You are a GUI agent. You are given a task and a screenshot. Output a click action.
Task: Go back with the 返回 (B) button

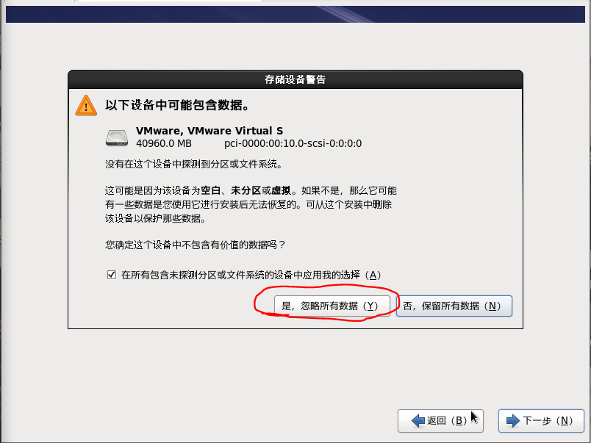tap(440, 420)
